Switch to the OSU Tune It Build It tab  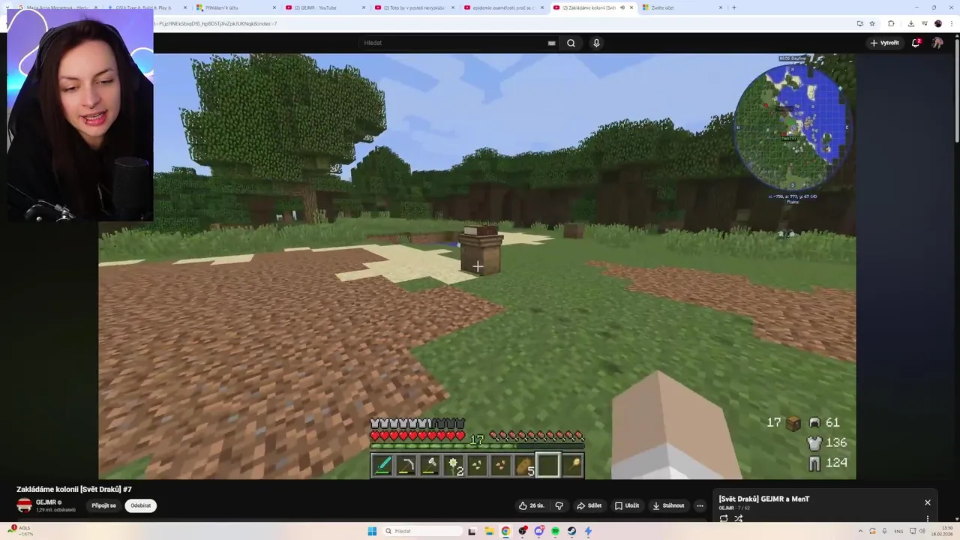coord(144,7)
